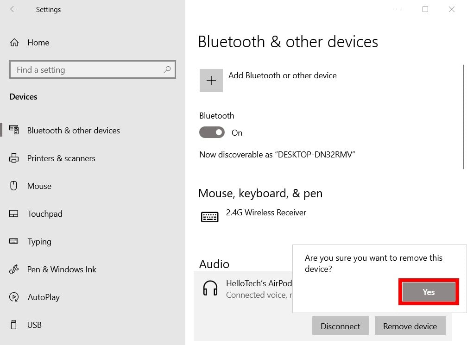Screen dimensions: 467x345
Task: Click the Add Bluetooth or other device plus button
Action: 211,80
